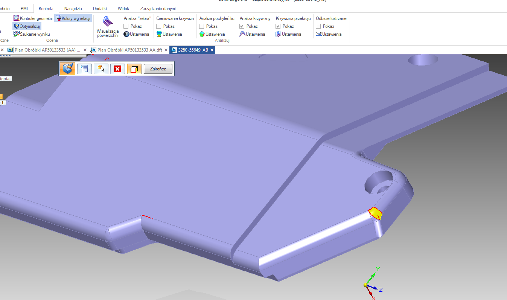Open Analiza krzywizny Ustawienia

(x=253, y=34)
